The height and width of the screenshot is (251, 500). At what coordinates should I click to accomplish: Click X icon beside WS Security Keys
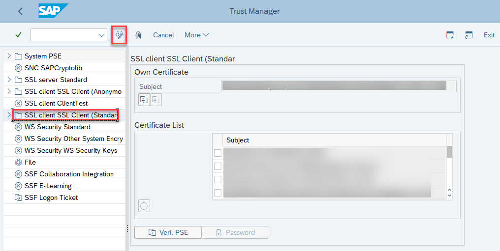click(x=19, y=150)
